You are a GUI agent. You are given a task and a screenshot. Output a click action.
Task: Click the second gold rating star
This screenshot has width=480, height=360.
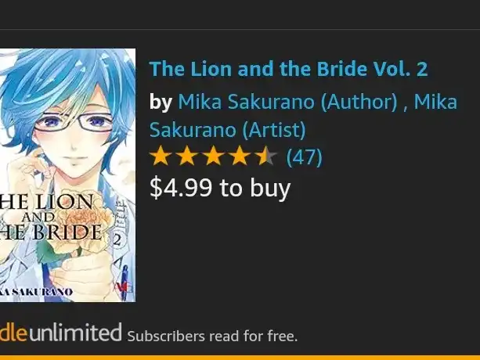187,156
